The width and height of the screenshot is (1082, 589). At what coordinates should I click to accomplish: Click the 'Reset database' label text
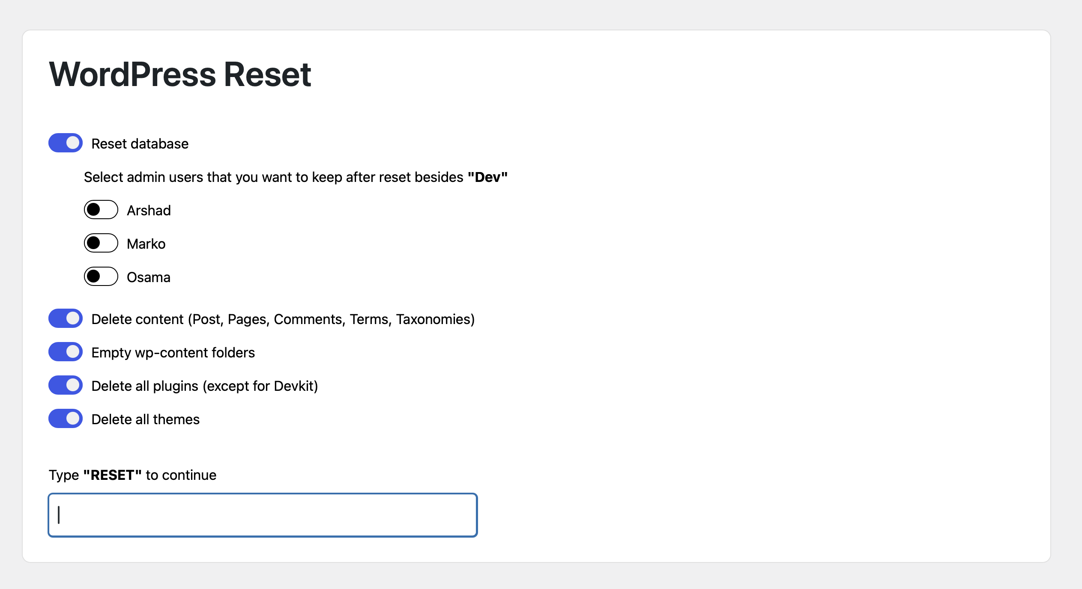140,144
